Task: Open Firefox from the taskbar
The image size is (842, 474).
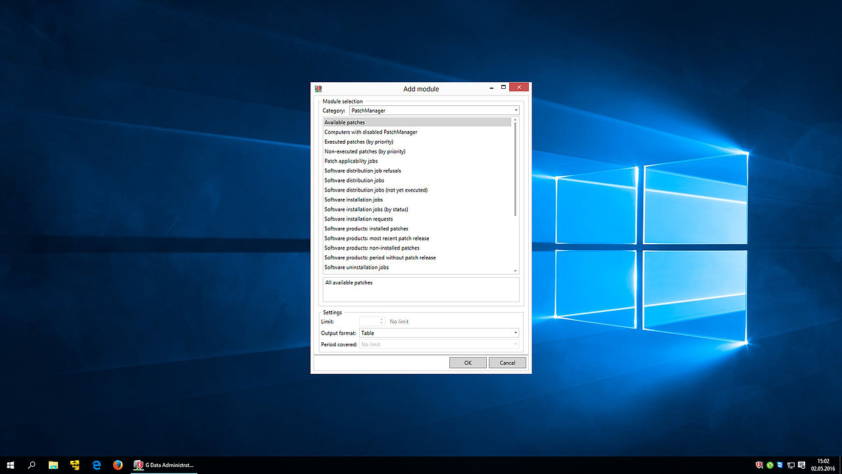Action: 118,465
